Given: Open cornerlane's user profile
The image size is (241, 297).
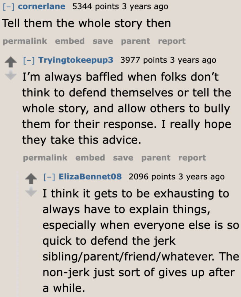Looking at the screenshot, I should click(42, 7).
